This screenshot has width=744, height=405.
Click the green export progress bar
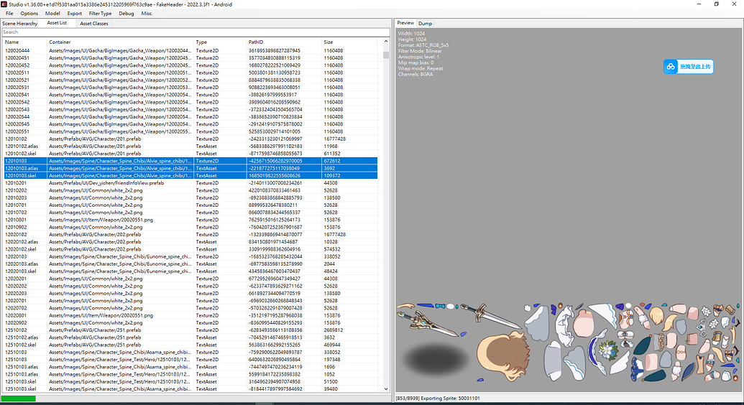[x=18, y=398]
